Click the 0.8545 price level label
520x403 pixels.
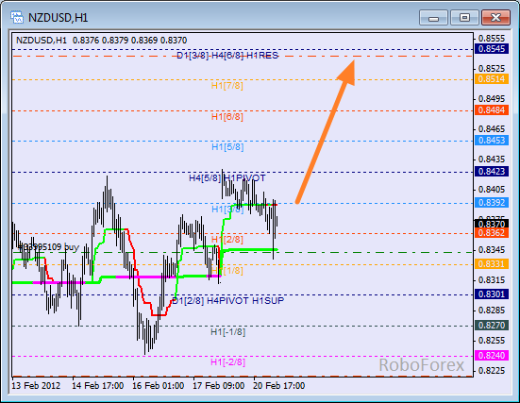pos(492,49)
